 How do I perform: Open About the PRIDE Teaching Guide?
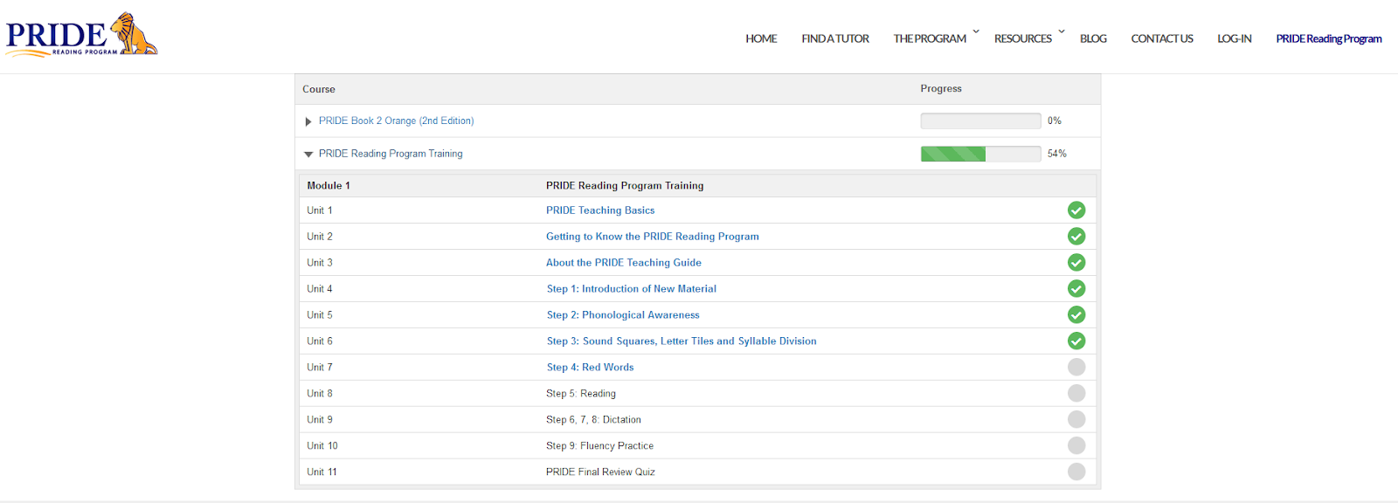pyautogui.click(x=624, y=263)
